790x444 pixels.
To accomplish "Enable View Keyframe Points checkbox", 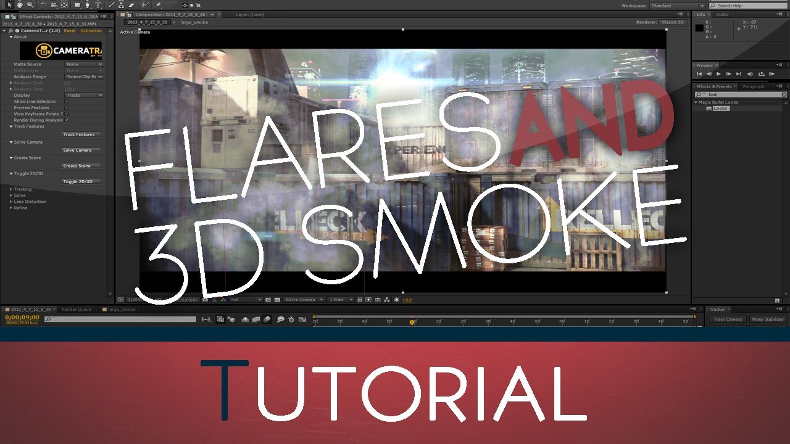I will [66, 113].
